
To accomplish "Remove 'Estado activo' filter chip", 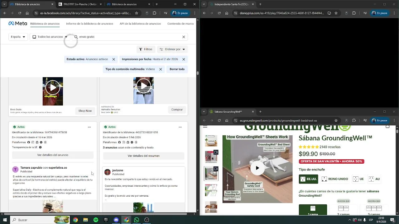I will [x=113, y=59].
